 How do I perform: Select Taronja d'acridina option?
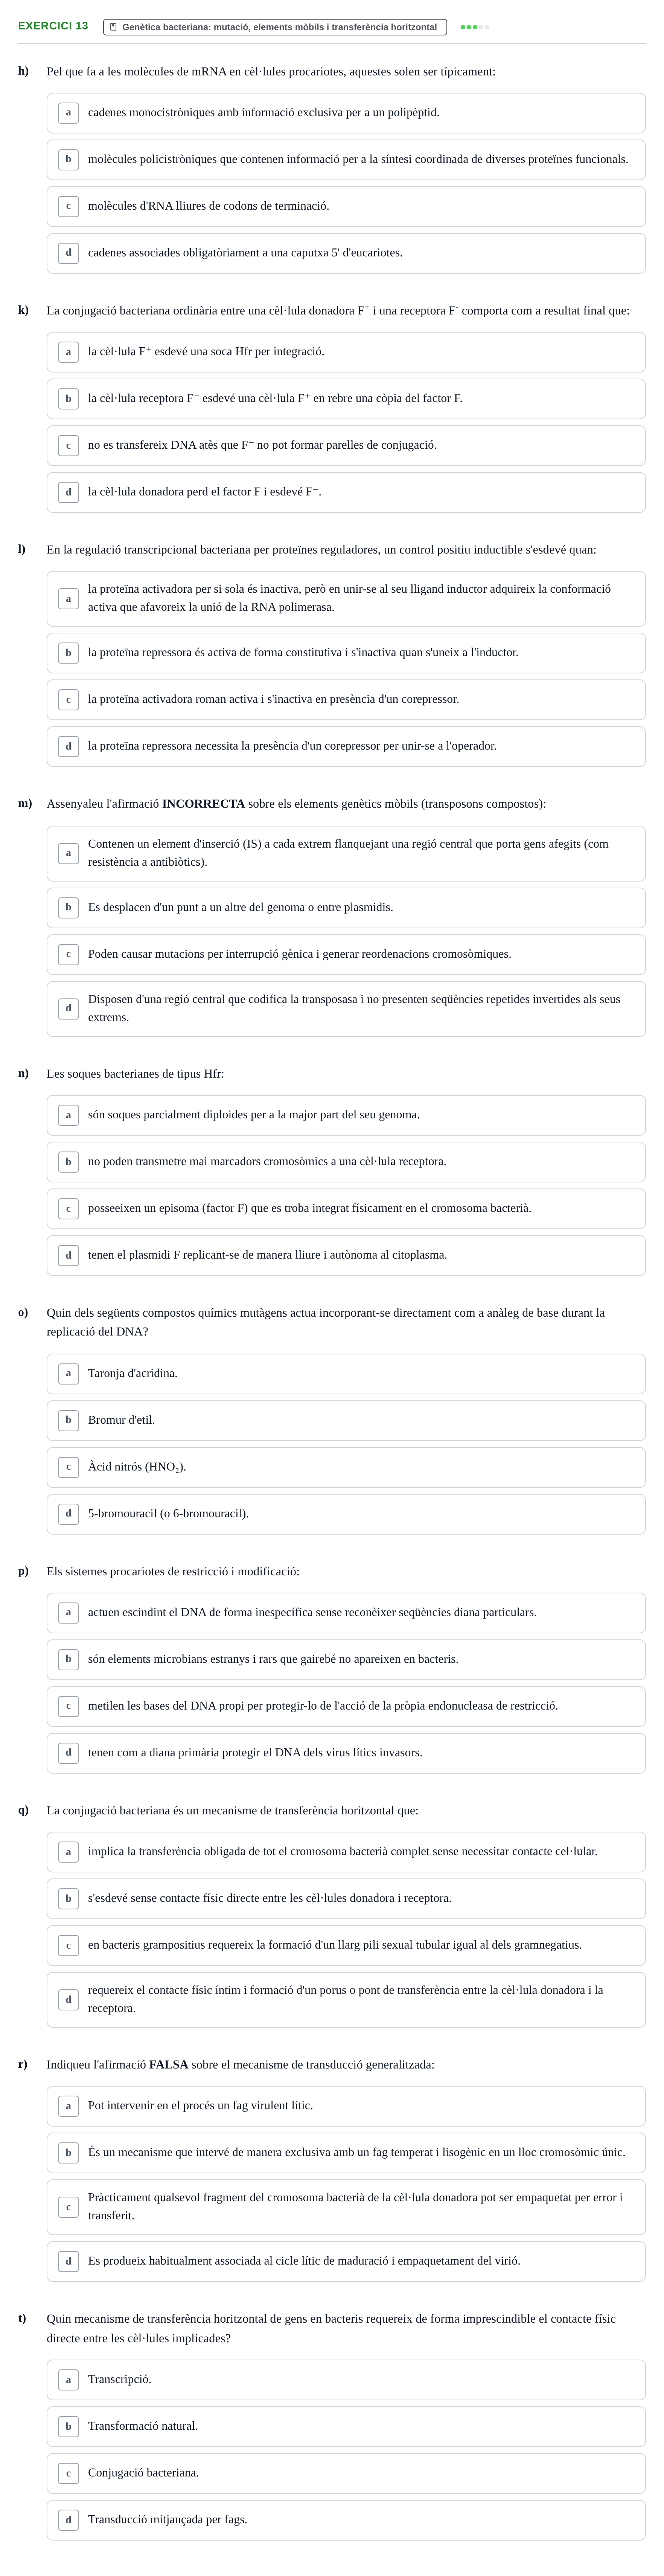click(x=346, y=1374)
